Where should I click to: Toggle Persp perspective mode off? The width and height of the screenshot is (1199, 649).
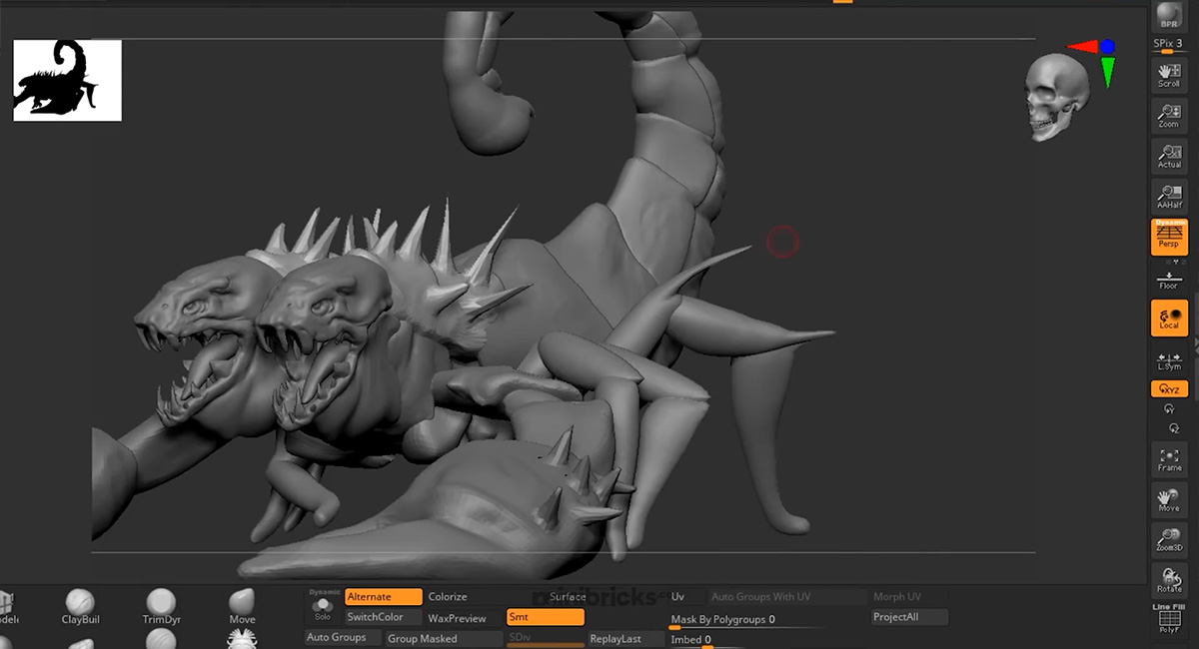pyautogui.click(x=1169, y=237)
